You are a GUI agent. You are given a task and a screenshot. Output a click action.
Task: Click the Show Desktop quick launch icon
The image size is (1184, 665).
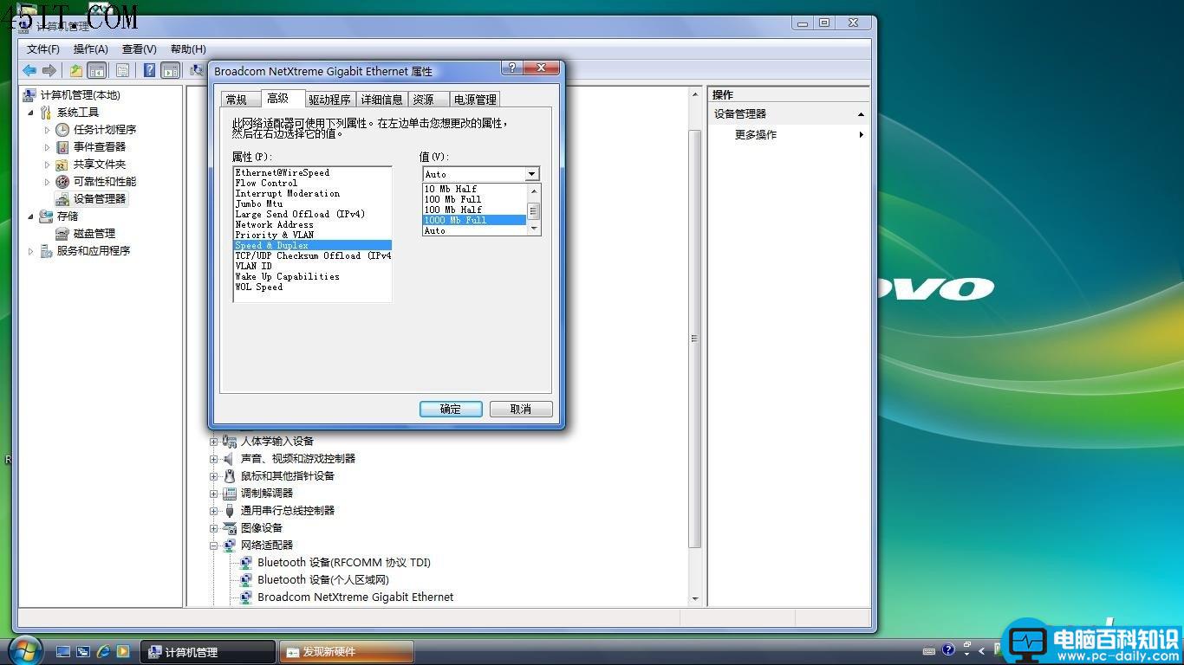tap(63, 651)
